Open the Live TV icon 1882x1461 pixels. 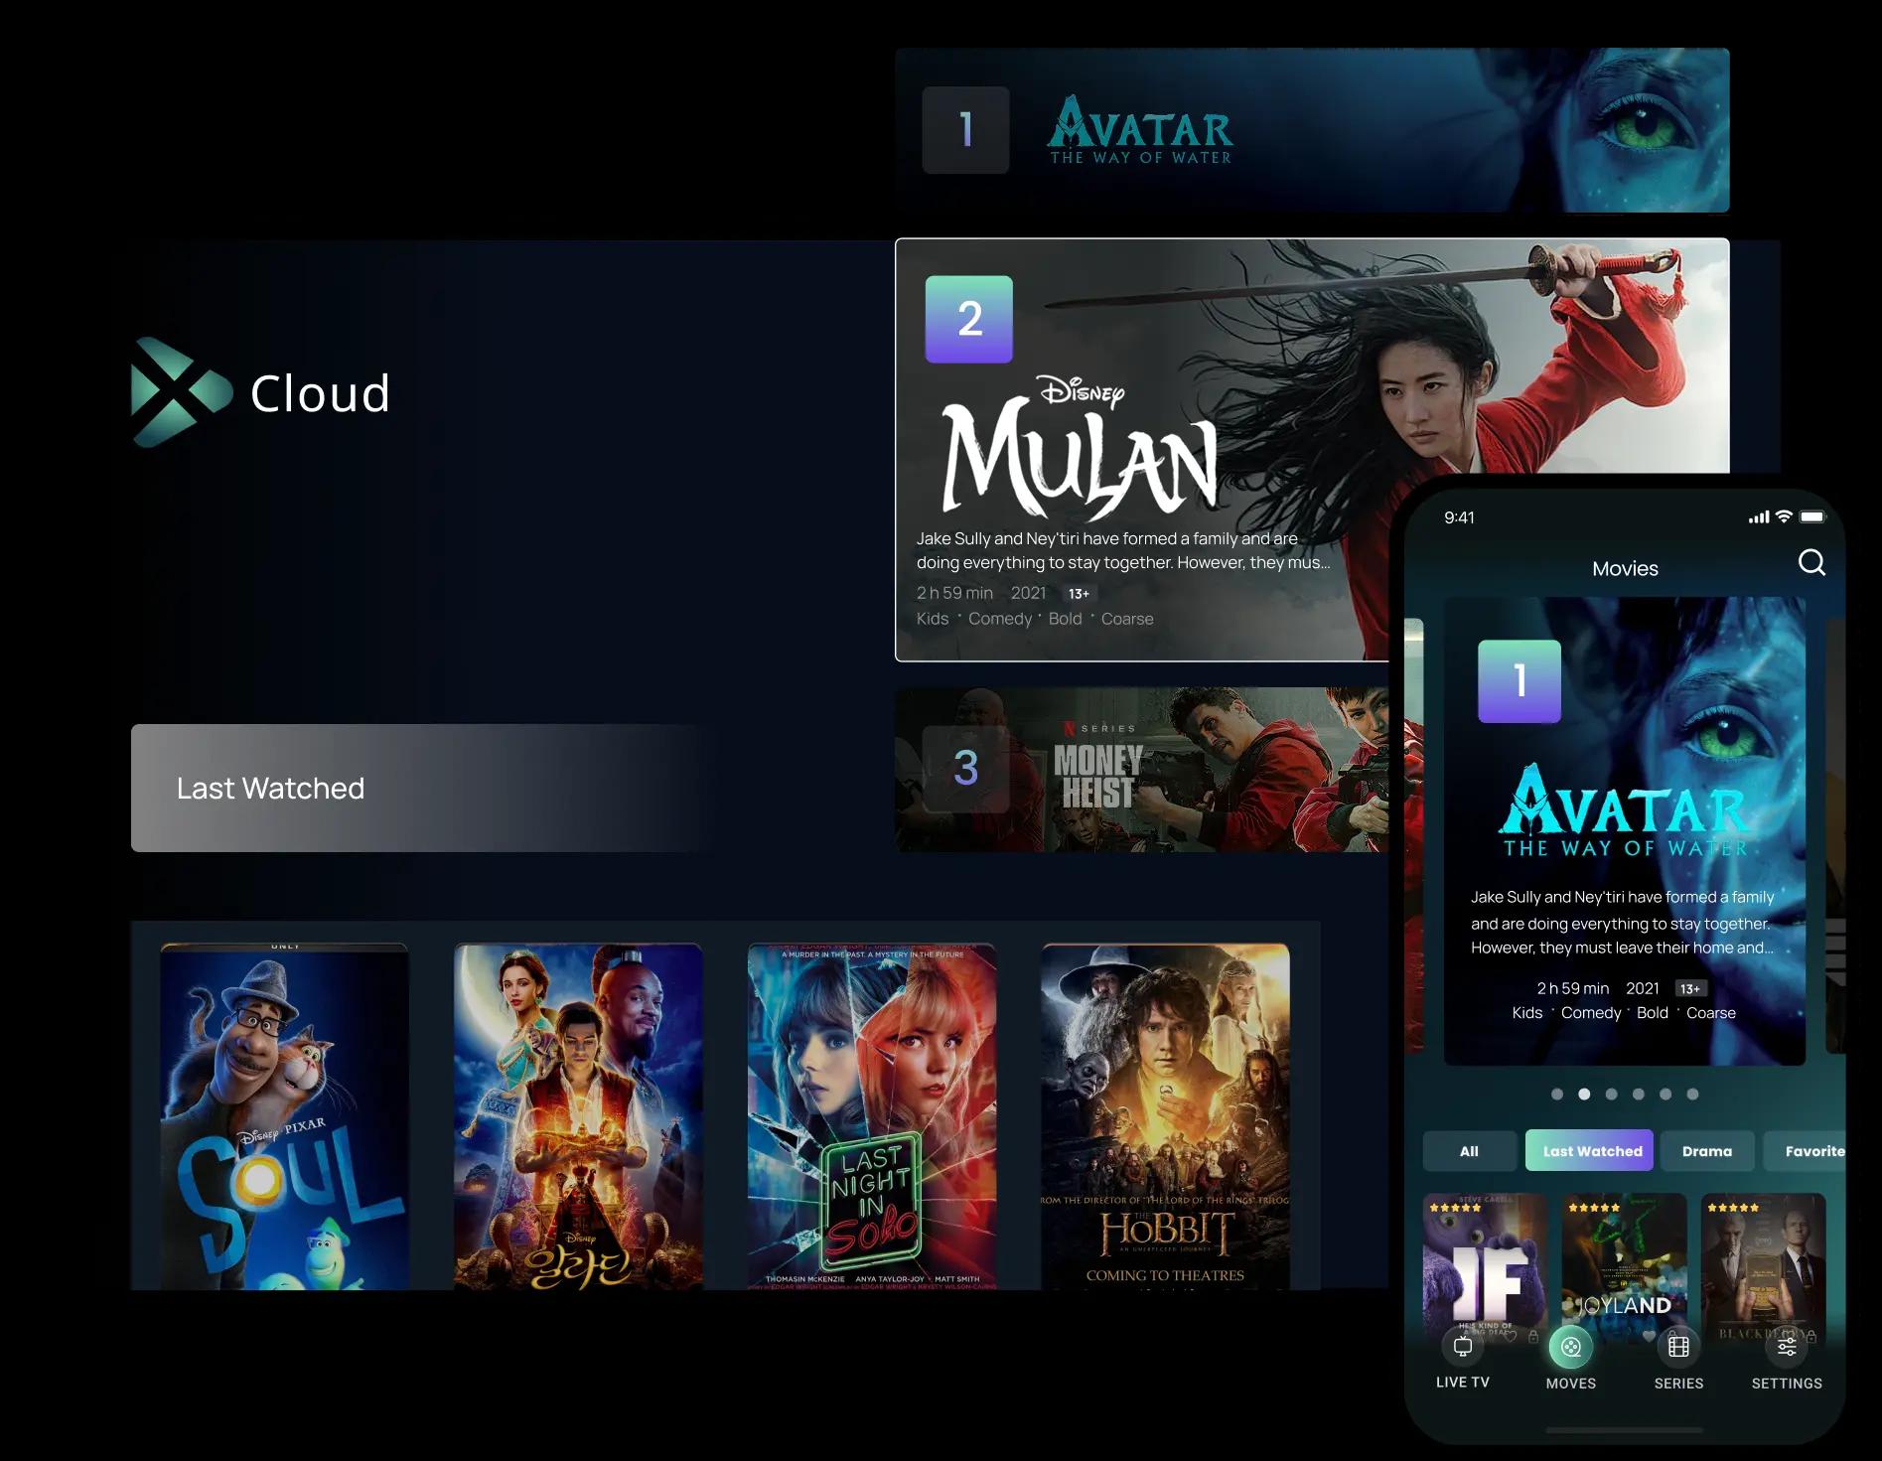[x=1462, y=1347]
